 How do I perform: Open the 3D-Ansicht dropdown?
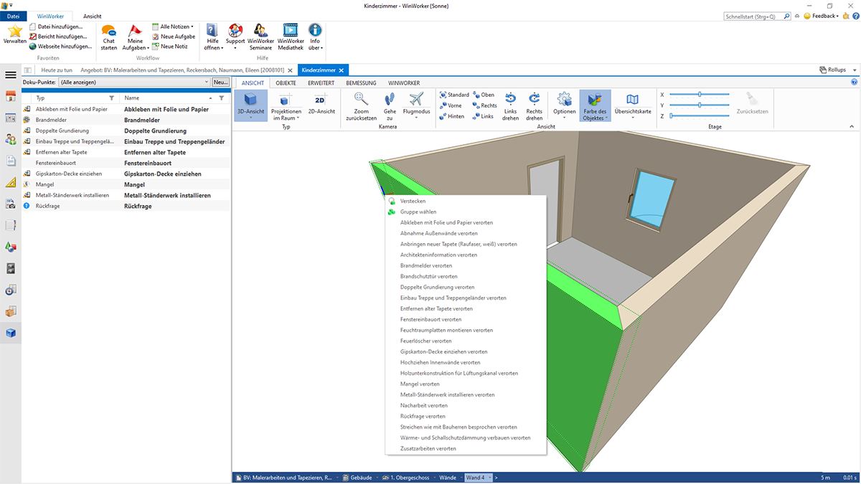tap(250, 117)
